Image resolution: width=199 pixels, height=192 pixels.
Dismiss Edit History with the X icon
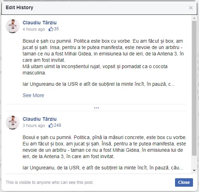pyautogui.click(x=191, y=8)
